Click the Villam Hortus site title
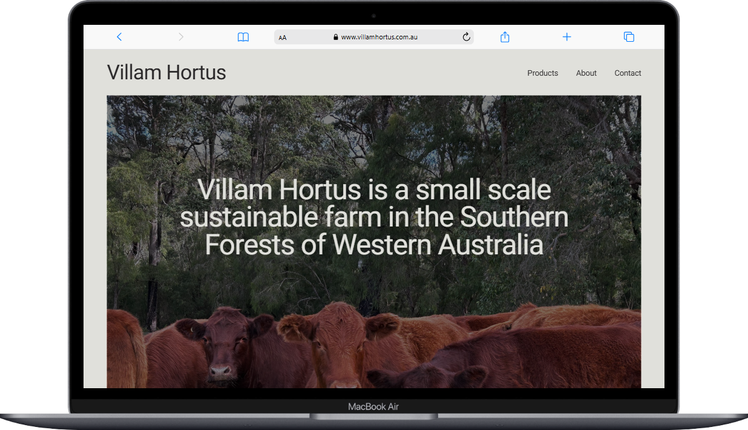Image resolution: width=748 pixels, height=430 pixels. 166,73
